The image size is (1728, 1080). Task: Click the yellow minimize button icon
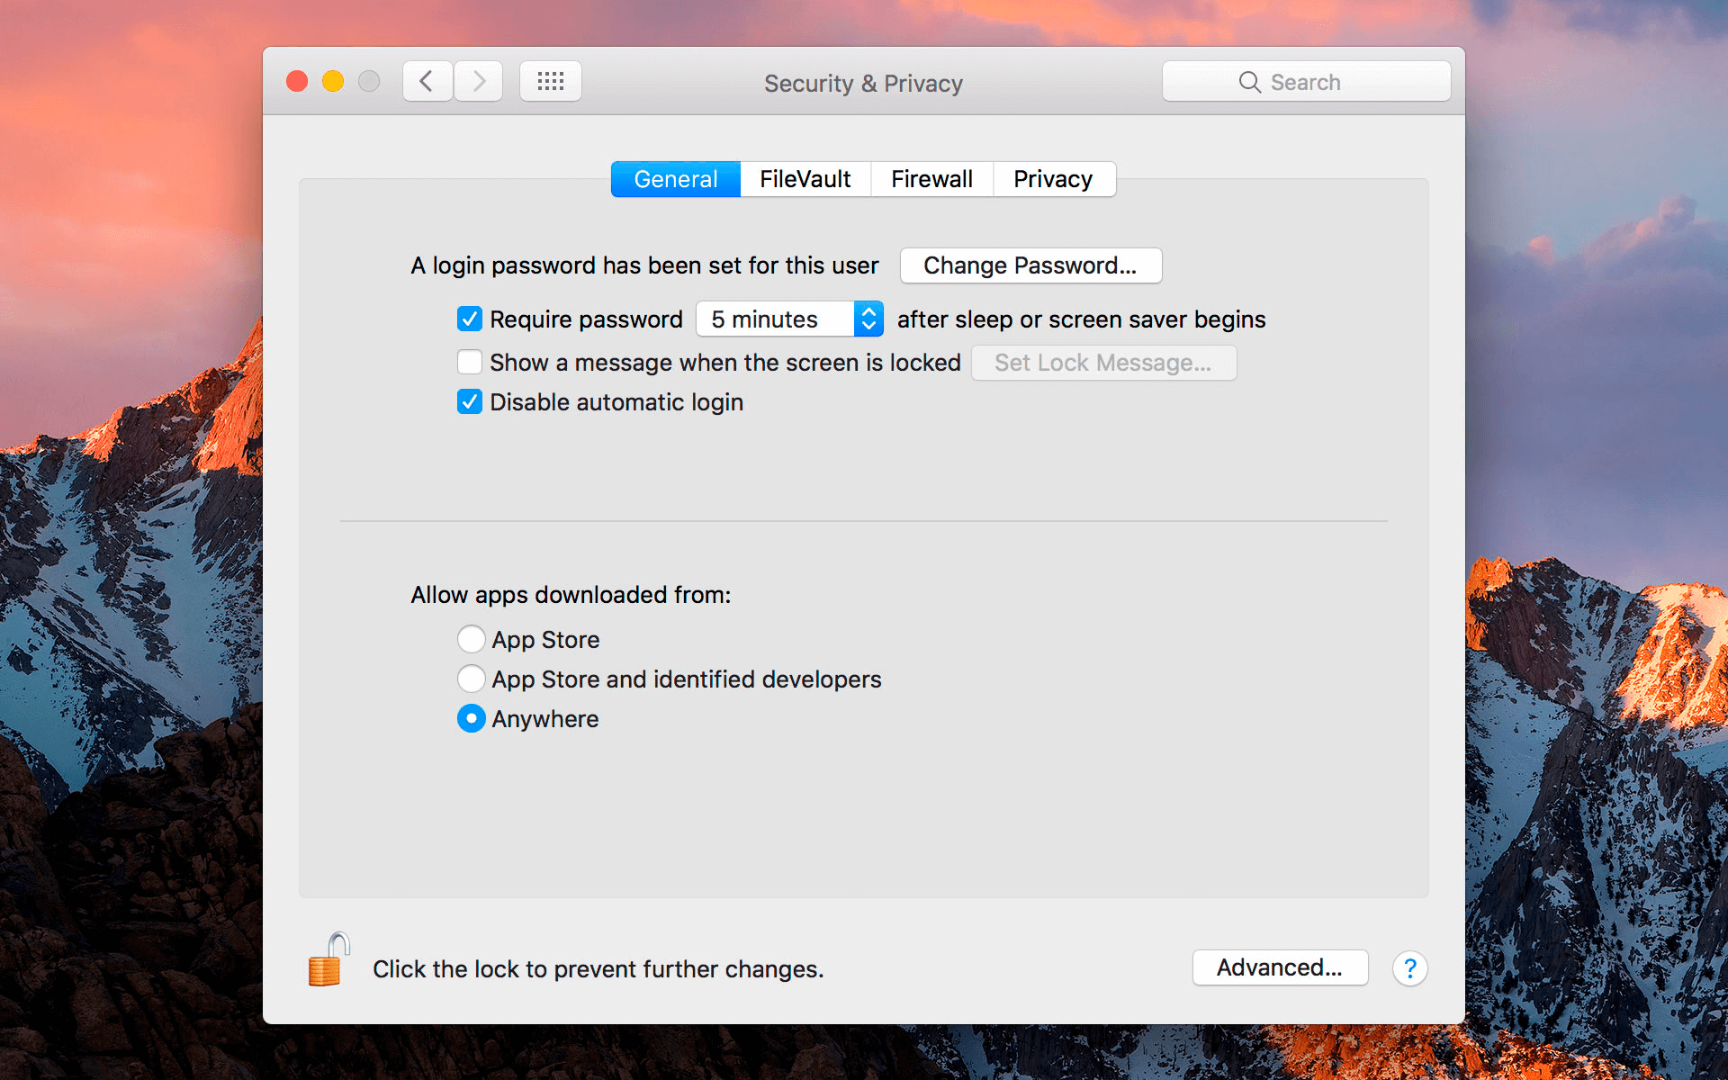click(x=332, y=82)
